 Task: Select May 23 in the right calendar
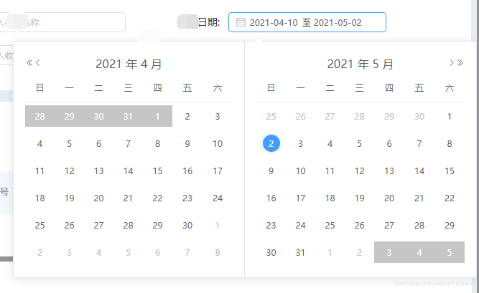271,226
